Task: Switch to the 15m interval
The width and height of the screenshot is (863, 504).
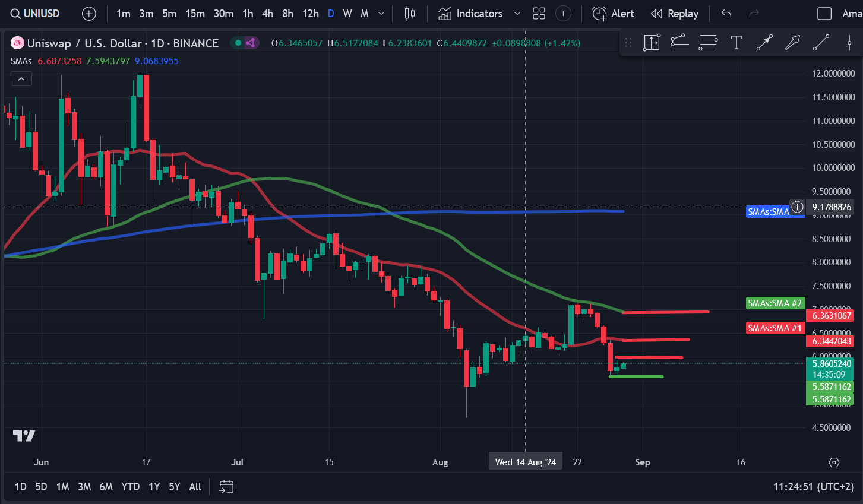Action: 195,13
